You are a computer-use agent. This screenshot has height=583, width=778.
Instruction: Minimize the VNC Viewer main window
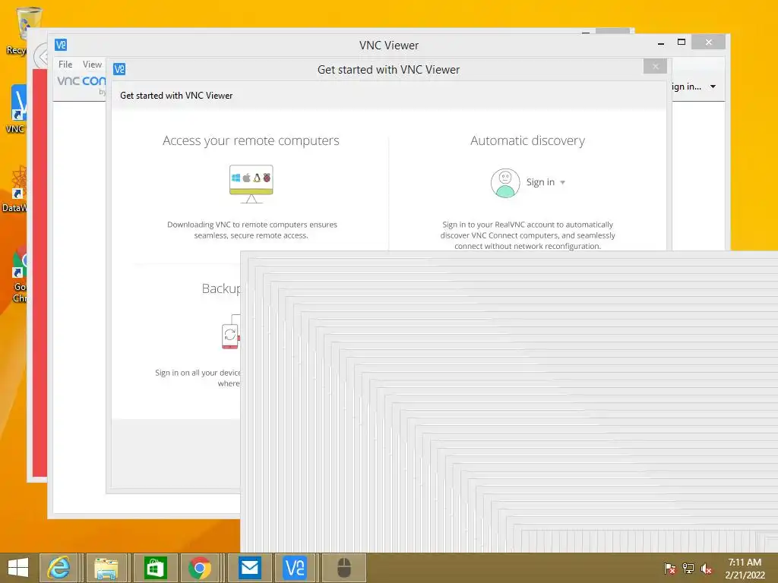point(661,43)
